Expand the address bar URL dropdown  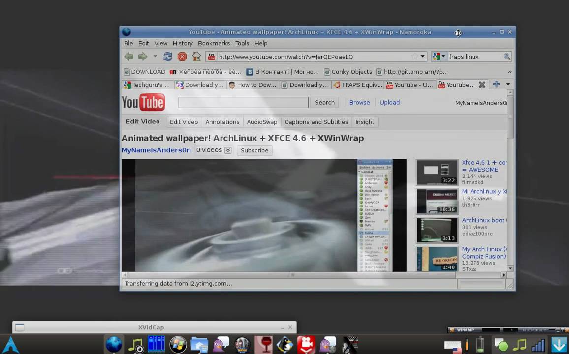click(423, 57)
